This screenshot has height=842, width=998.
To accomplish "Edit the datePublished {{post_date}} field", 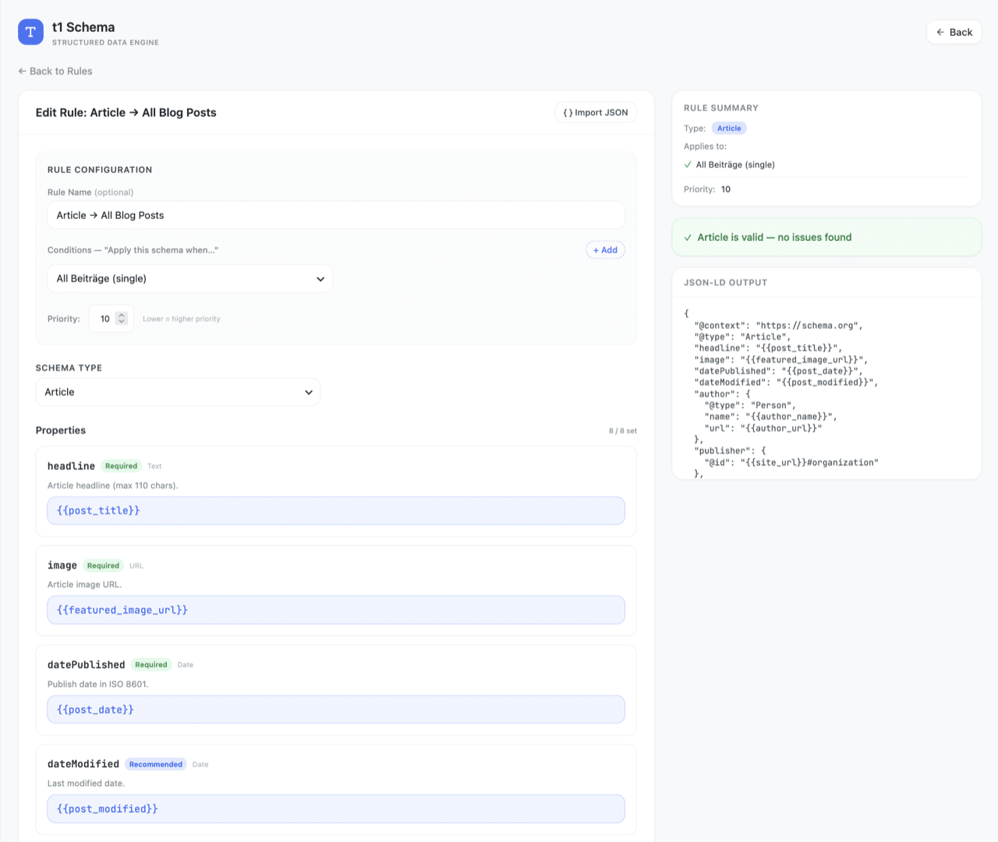I will click(x=336, y=709).
